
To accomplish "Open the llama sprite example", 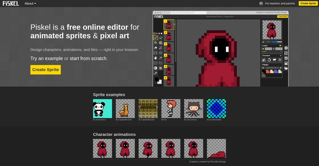I will (125, 109).
